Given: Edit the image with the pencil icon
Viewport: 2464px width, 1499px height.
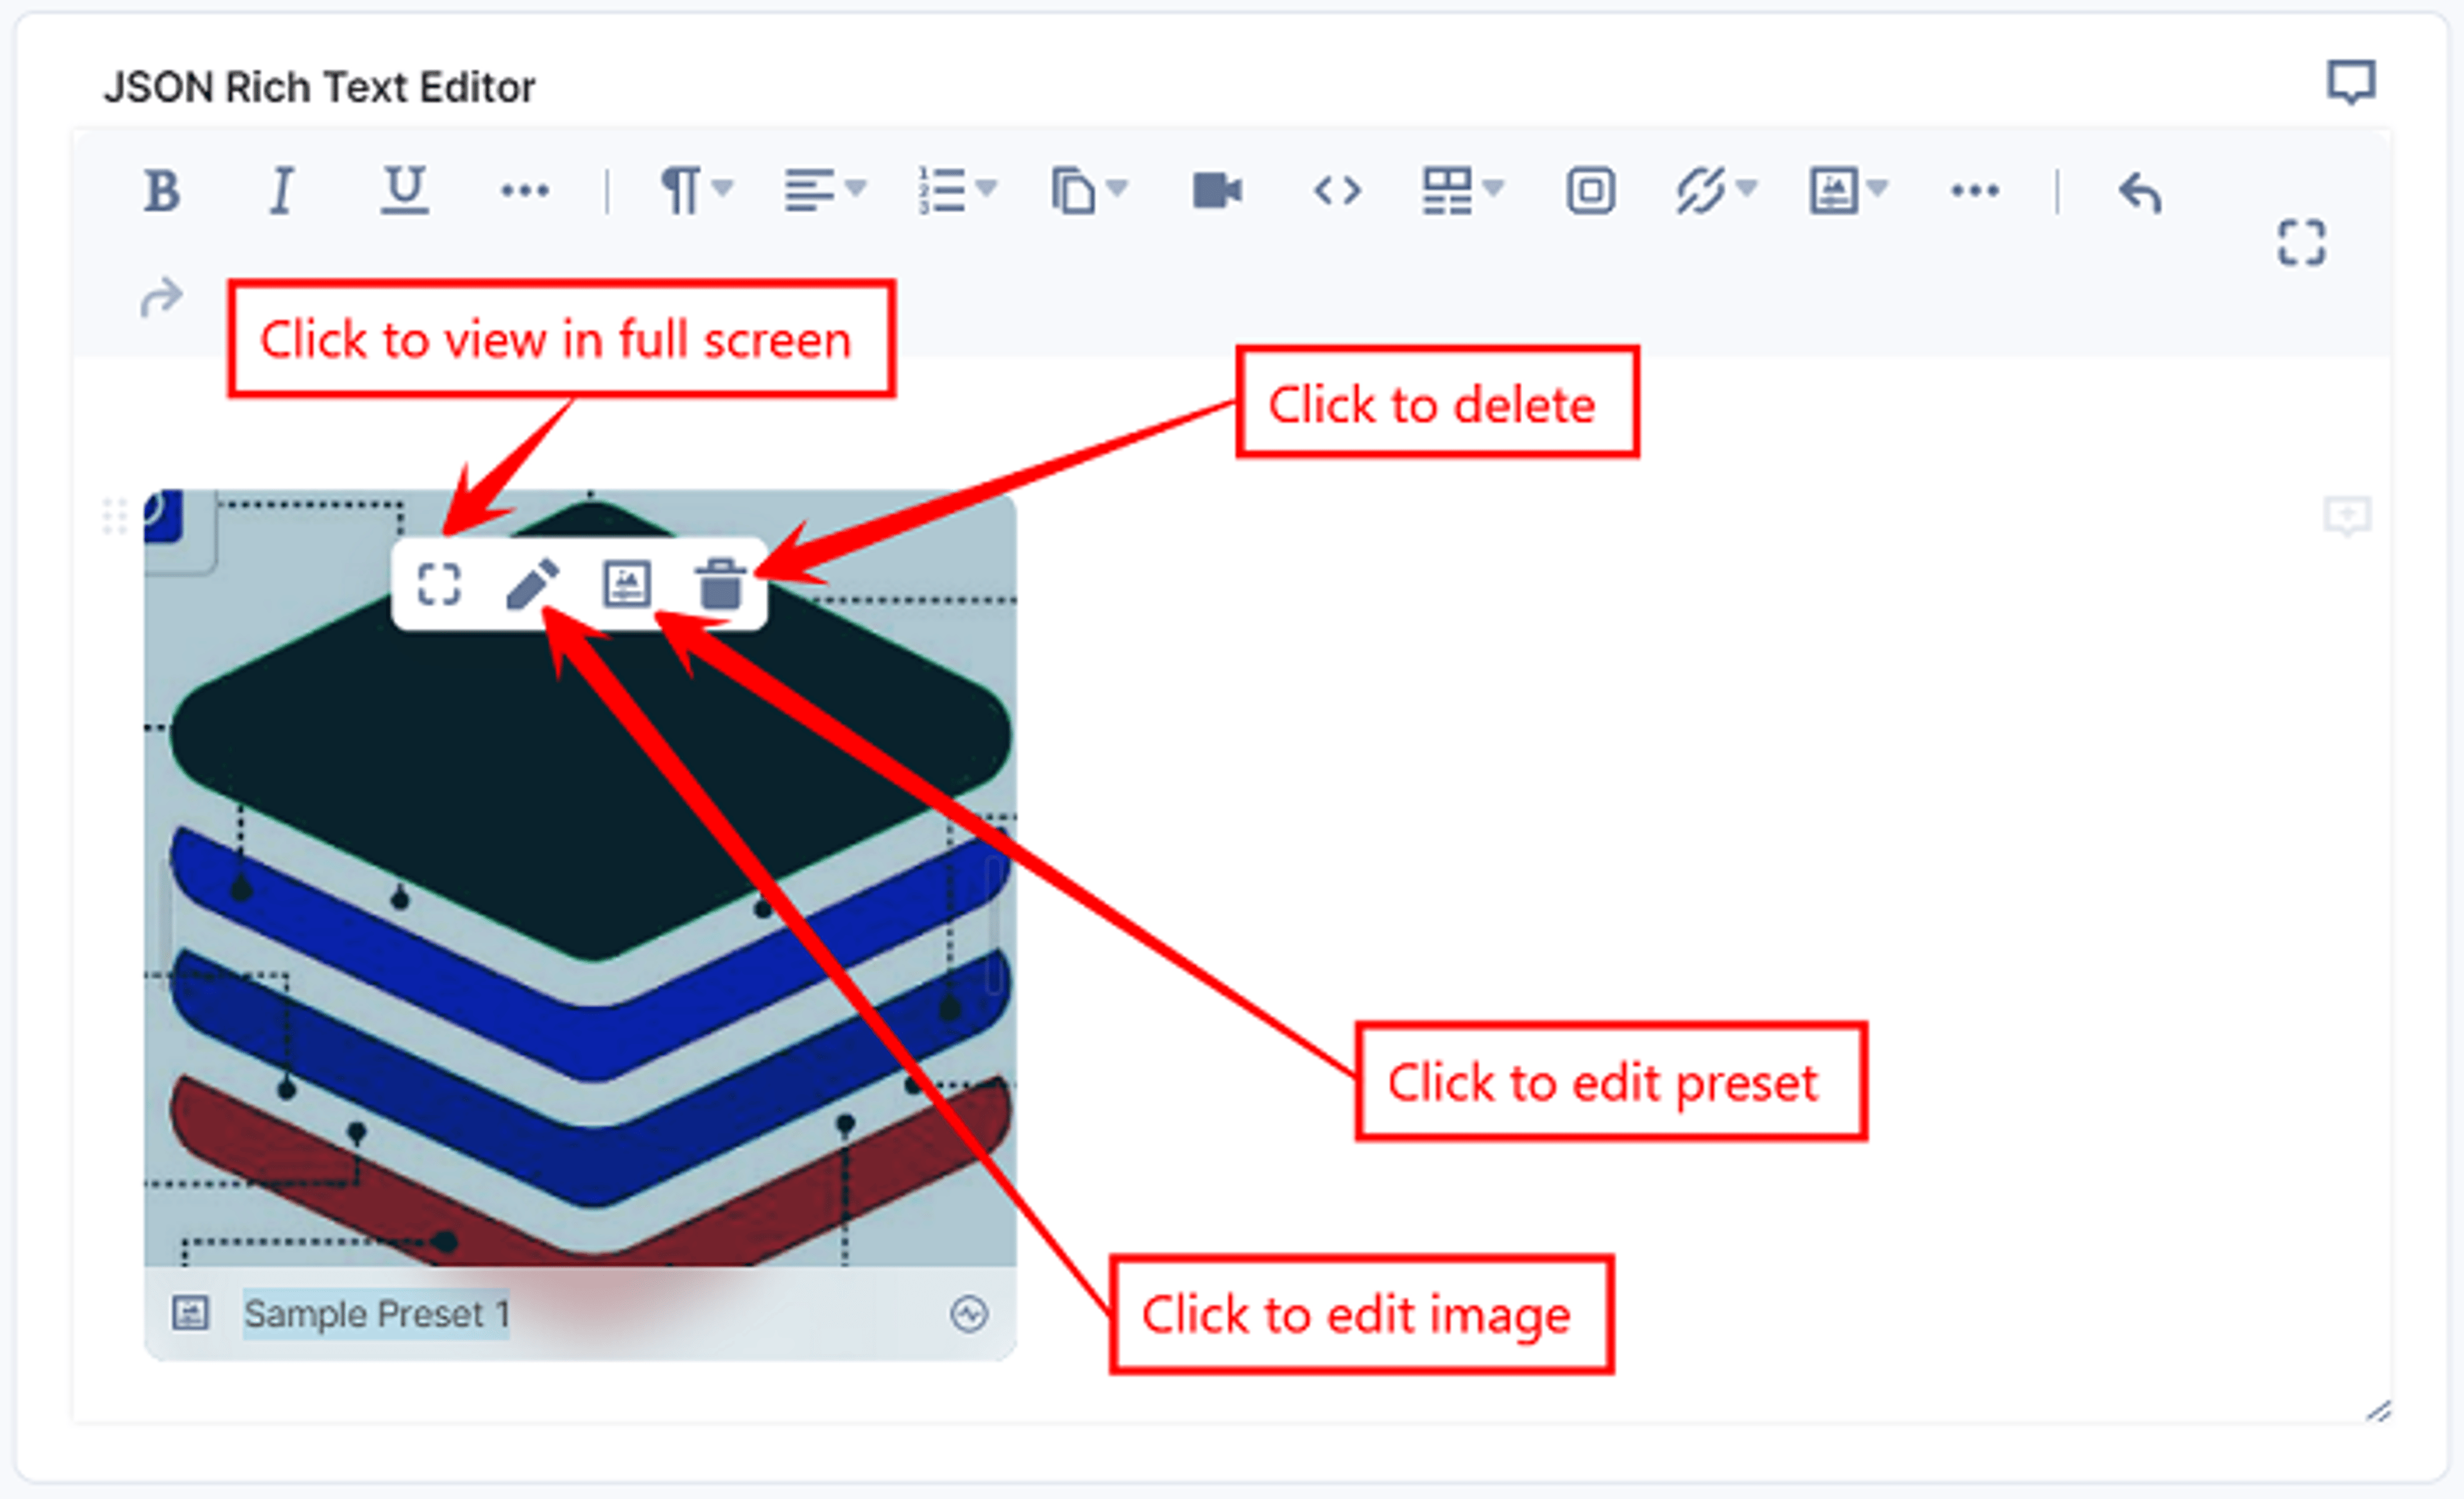Looking at the screenshot, I should [x=532, y=584].
